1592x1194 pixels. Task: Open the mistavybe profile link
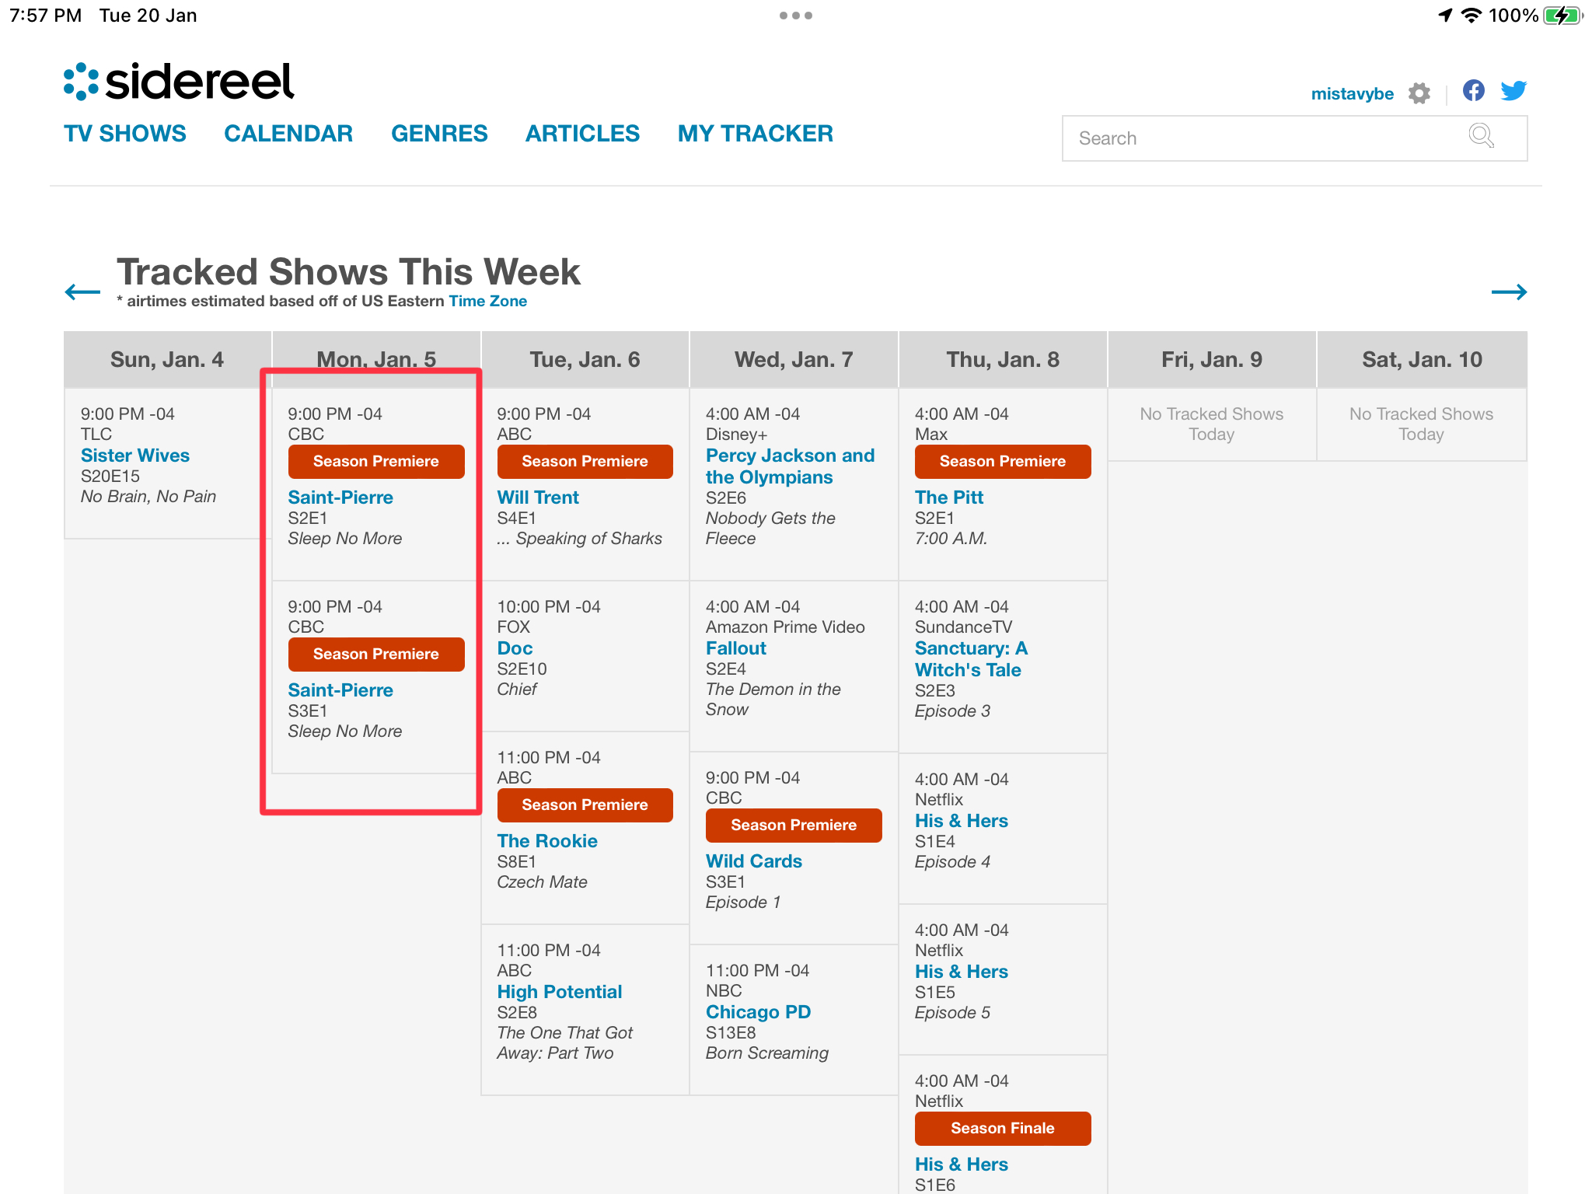1352,94
